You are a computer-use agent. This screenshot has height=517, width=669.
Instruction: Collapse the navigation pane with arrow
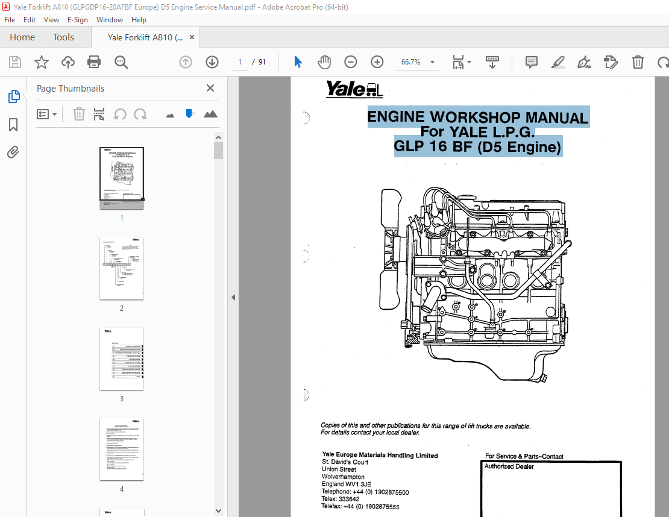[x=233, y=297]
